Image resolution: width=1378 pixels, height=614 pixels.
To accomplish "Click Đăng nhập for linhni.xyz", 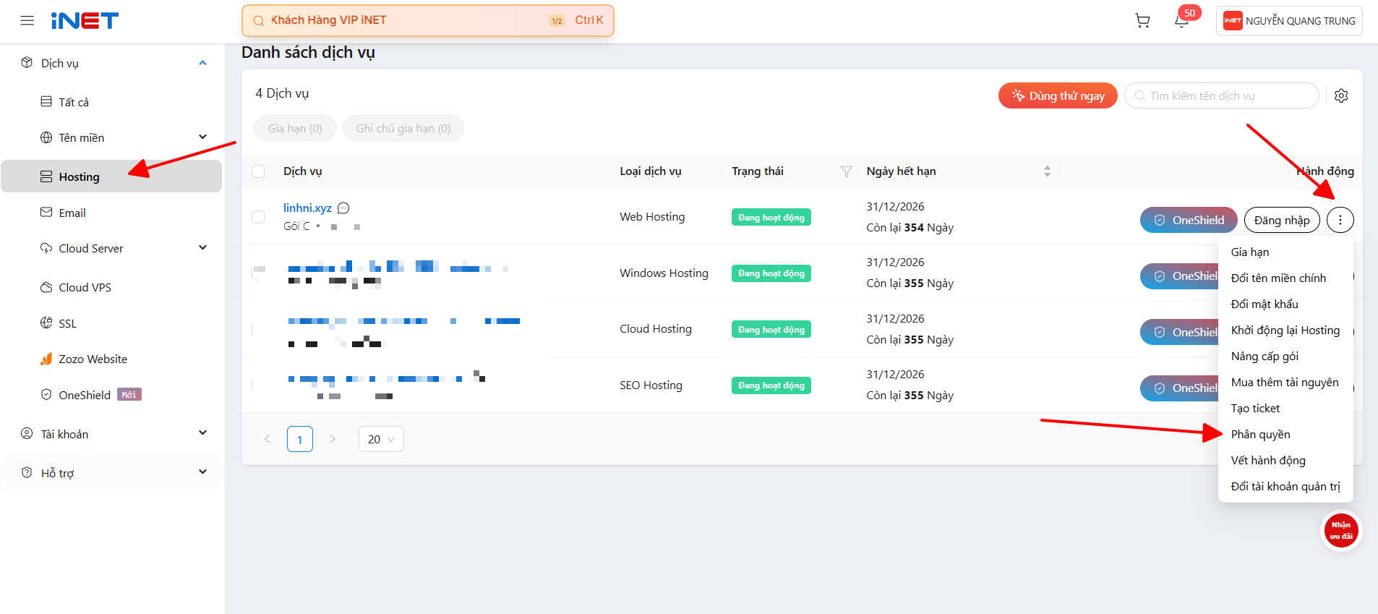I will pos(1282,220).
